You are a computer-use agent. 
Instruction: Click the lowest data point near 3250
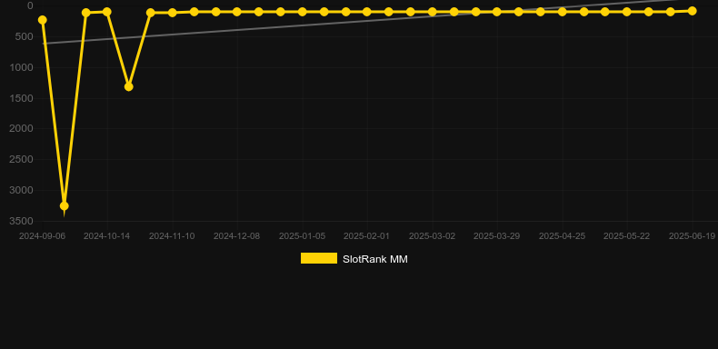(65, 205)
